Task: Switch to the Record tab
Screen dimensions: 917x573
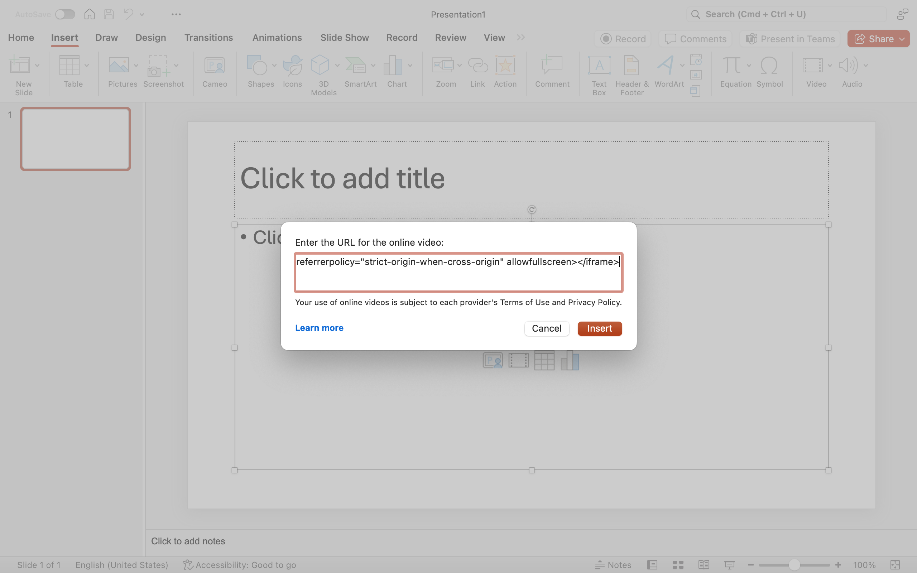Action: click(402, 38)
